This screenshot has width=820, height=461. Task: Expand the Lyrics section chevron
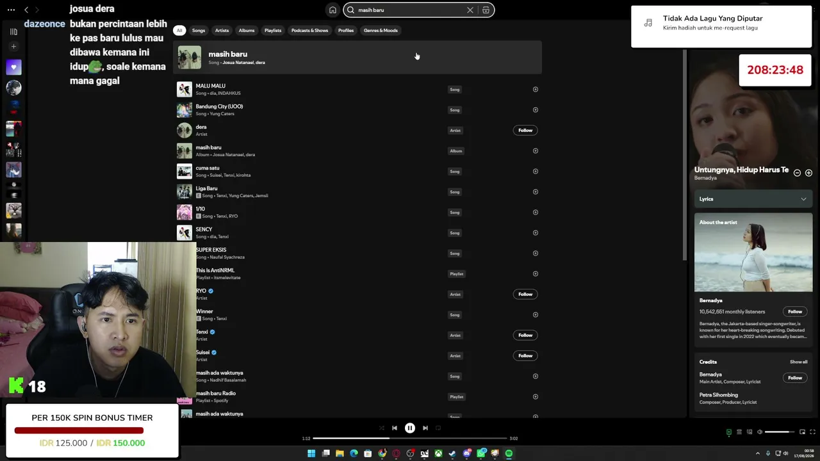[x=803, y=199]
